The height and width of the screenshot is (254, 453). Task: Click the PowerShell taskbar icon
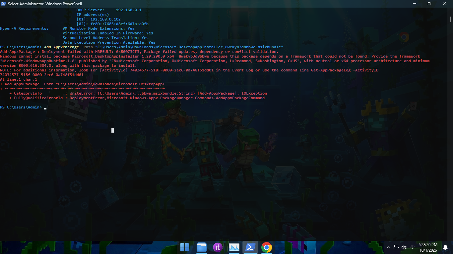click(250, 247)
